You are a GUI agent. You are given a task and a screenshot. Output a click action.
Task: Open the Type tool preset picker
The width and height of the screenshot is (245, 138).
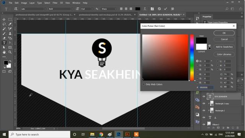tap(6, 9)
